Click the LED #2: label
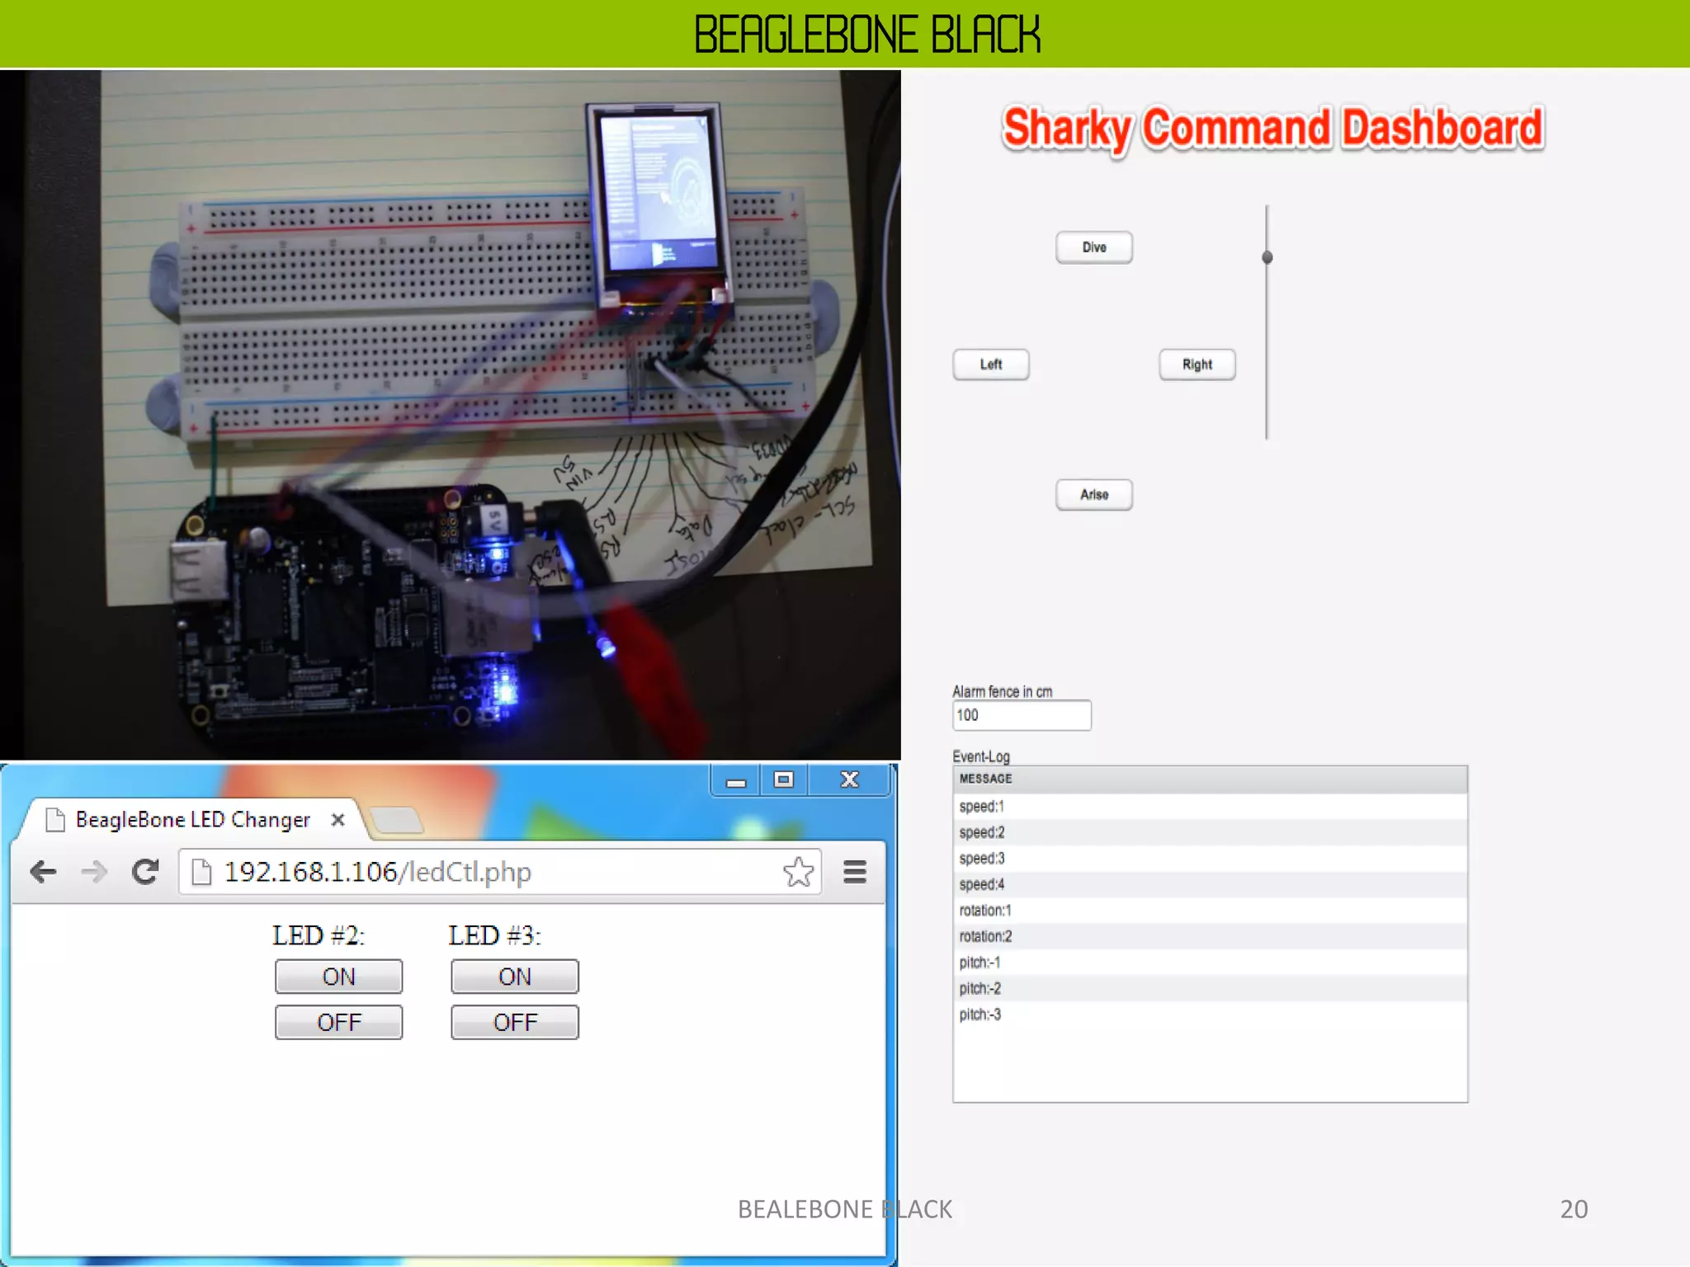1690x1267 pixels. coord(319,936)
